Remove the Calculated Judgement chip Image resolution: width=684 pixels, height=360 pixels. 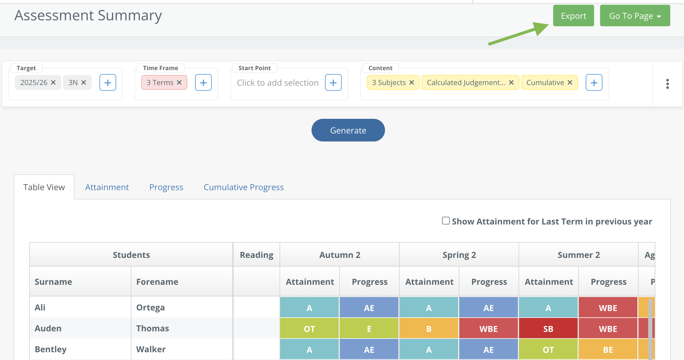pyautogui.click(x=511, y=82)
